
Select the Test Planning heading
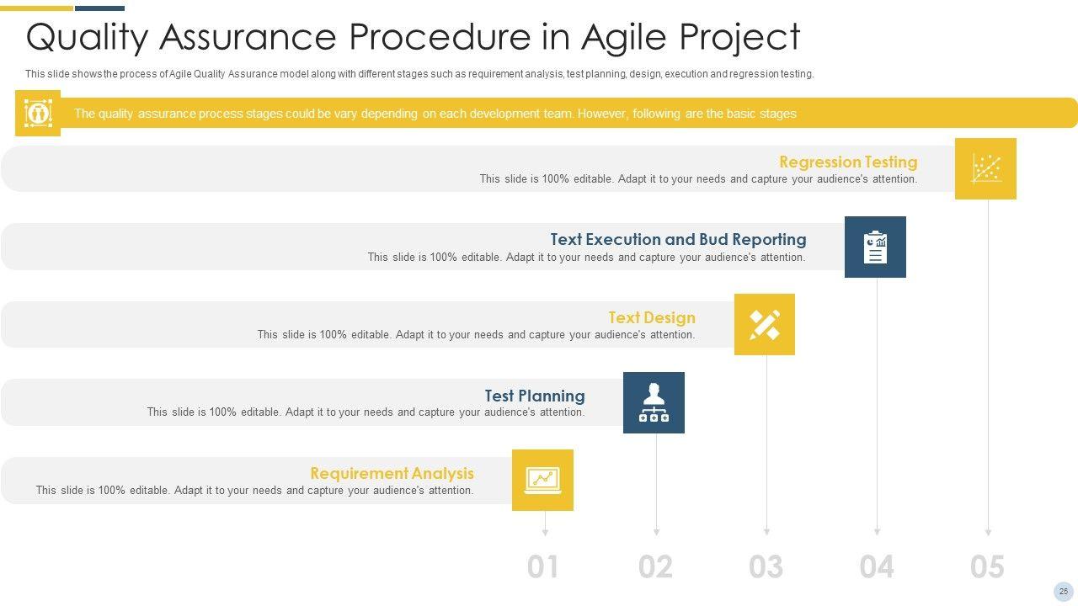tap(535, 396)
